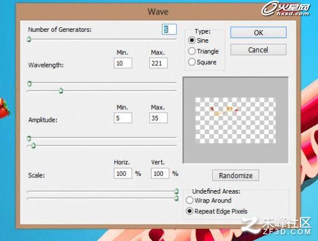The image size is (318, 241).
Task: Click the Number of Generators slider handle
Action: pyautogui.click(x=29, y=39)
